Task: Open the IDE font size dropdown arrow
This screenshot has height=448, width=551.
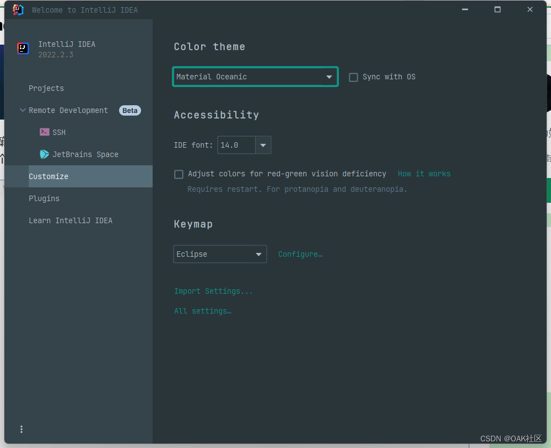Action: click(263, 145)
